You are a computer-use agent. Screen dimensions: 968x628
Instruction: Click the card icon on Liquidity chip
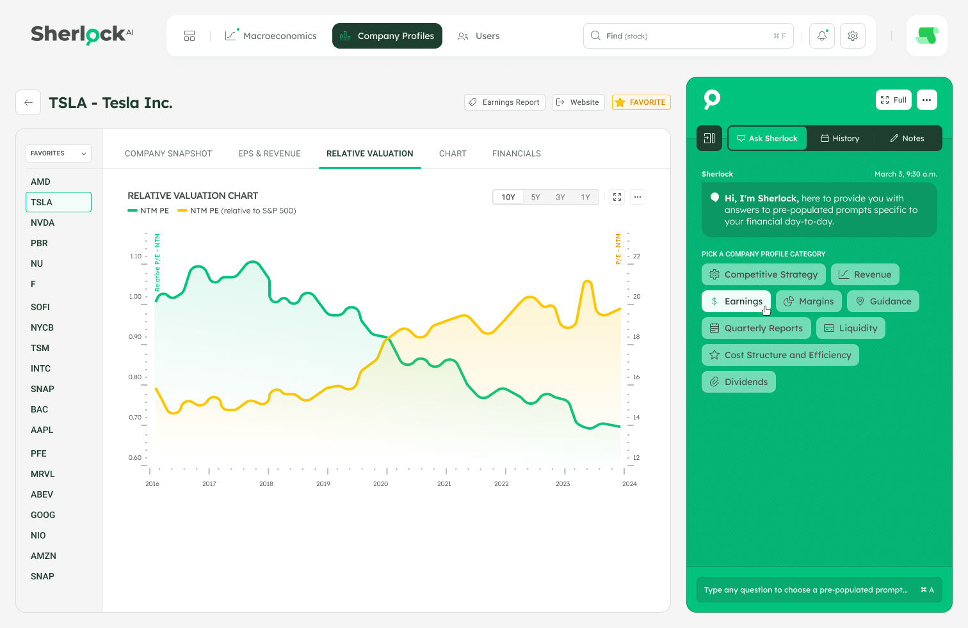(829, 328)
